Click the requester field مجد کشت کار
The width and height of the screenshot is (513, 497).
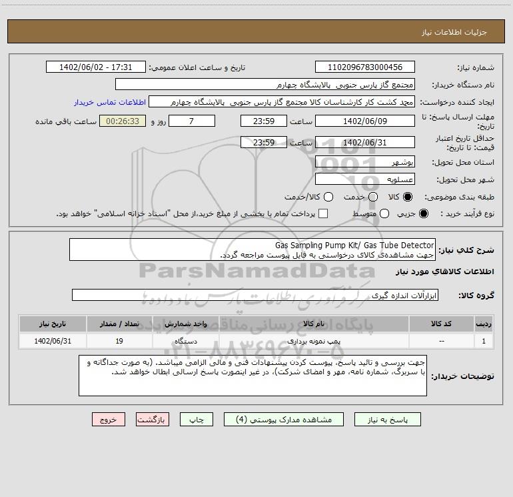(x=282, y=101)
